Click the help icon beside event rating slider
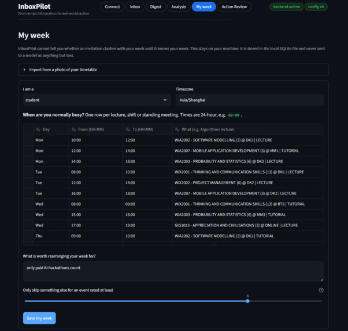Viewport: 348px width, 331px height. click(x=321, y=290)
